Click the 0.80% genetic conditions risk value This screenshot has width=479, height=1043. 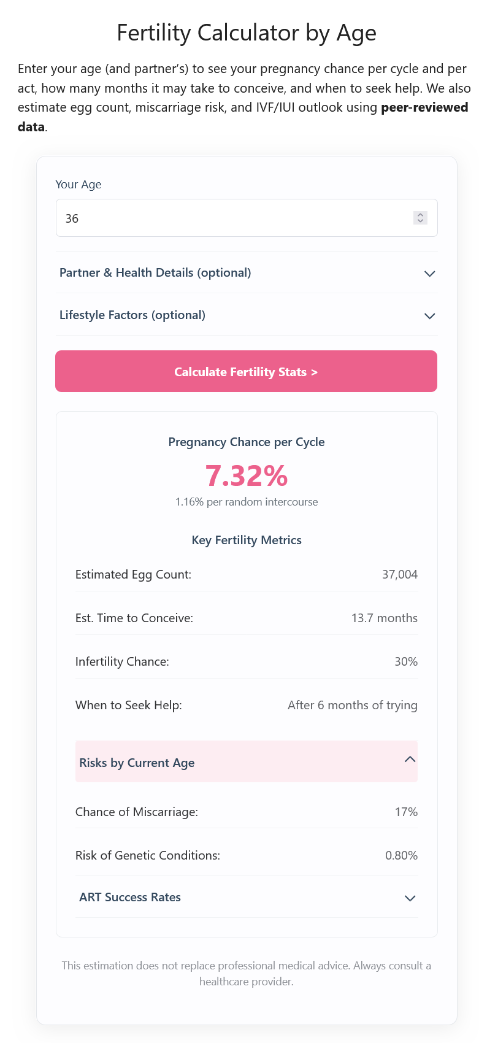click(401, 856)
